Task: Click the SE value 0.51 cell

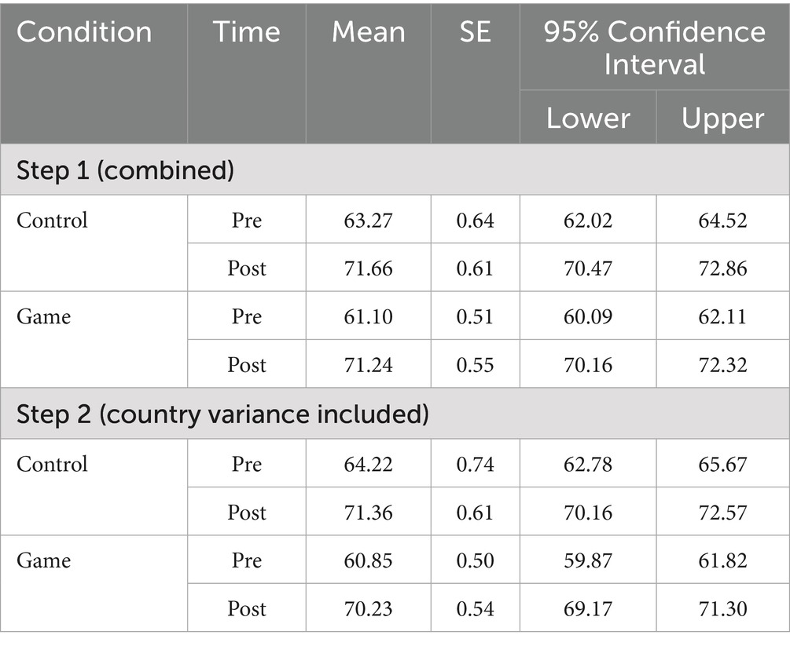Action: 475,316
